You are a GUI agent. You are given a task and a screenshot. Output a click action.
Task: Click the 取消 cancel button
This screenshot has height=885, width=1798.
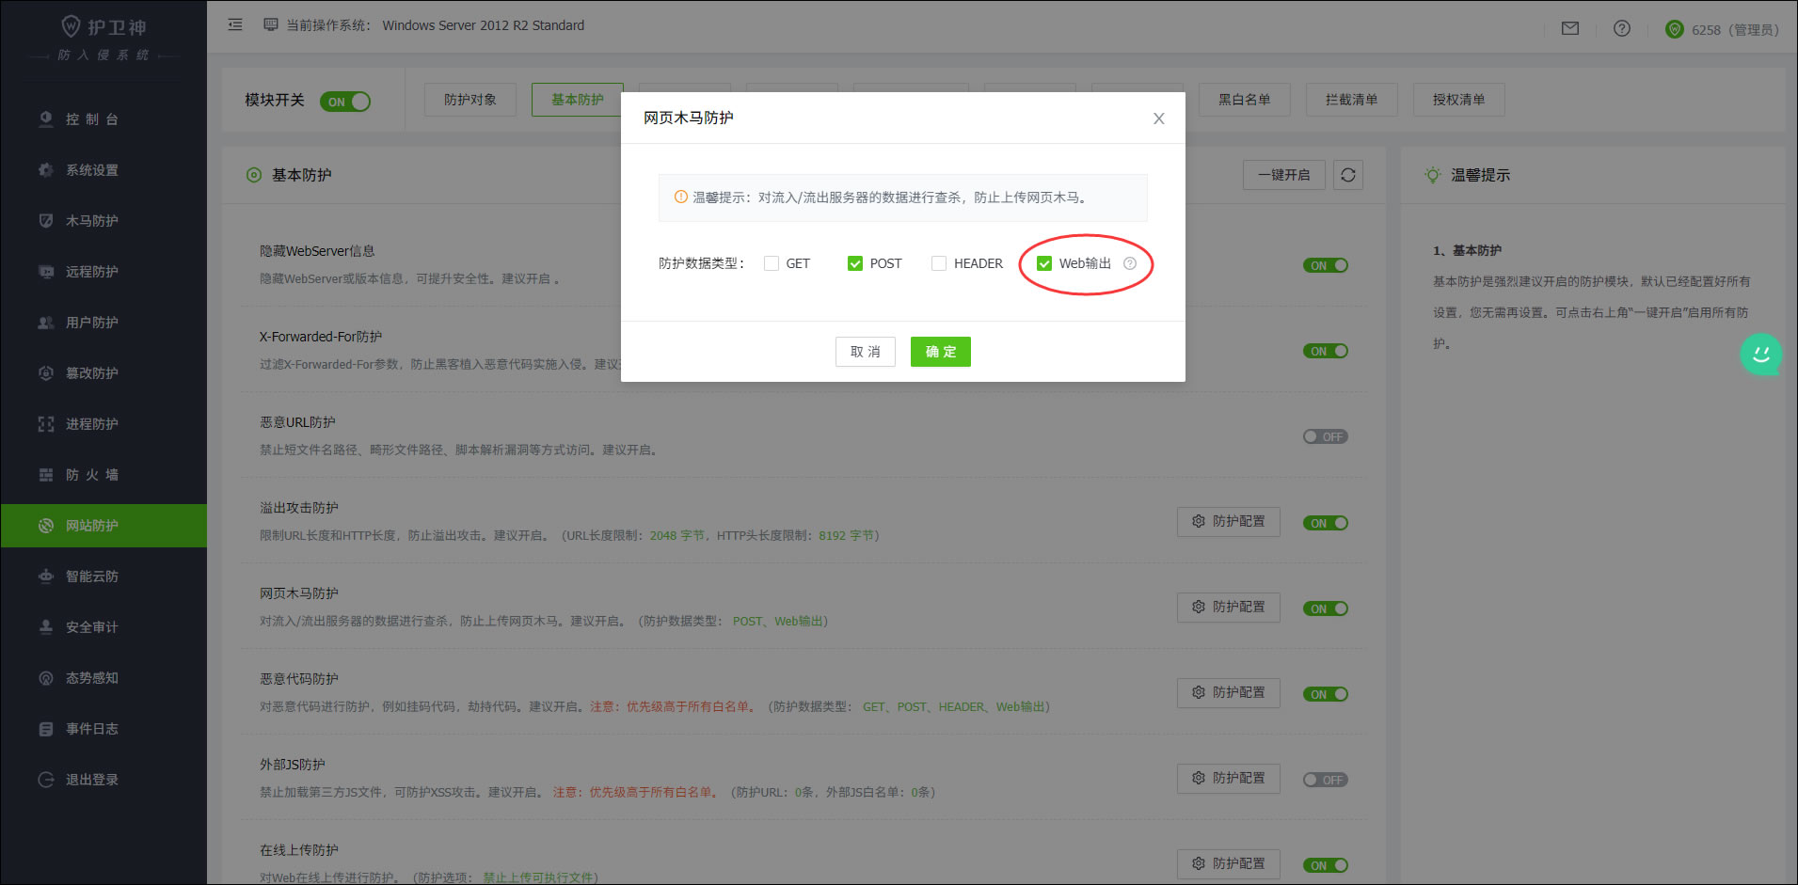pyautogui.click(x=865, y=352)
